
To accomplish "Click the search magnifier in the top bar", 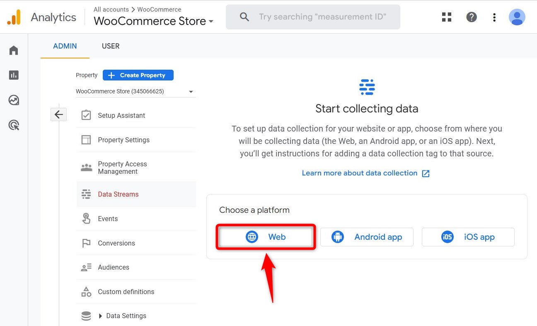I will pos(244,17).
